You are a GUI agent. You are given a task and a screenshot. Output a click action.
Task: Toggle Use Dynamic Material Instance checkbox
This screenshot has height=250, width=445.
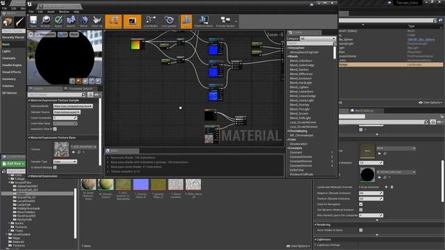361,210
